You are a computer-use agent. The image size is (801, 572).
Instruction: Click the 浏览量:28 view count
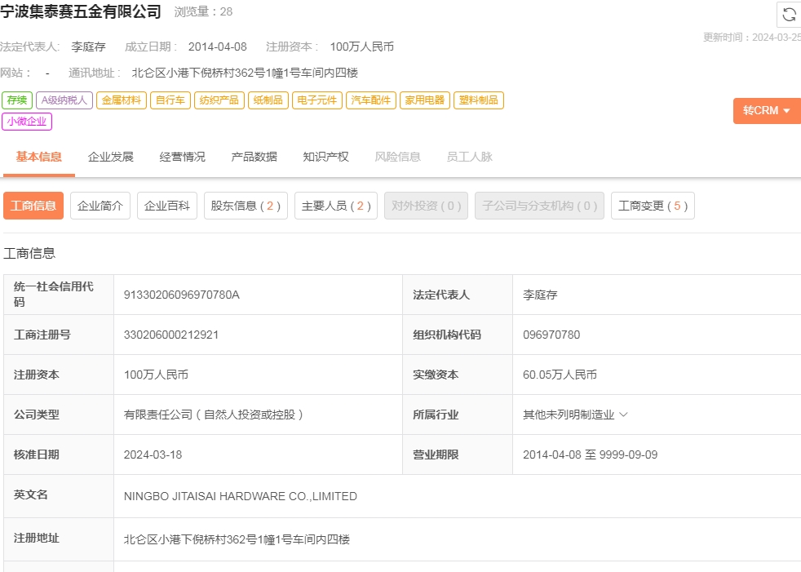tap(203, 11)
